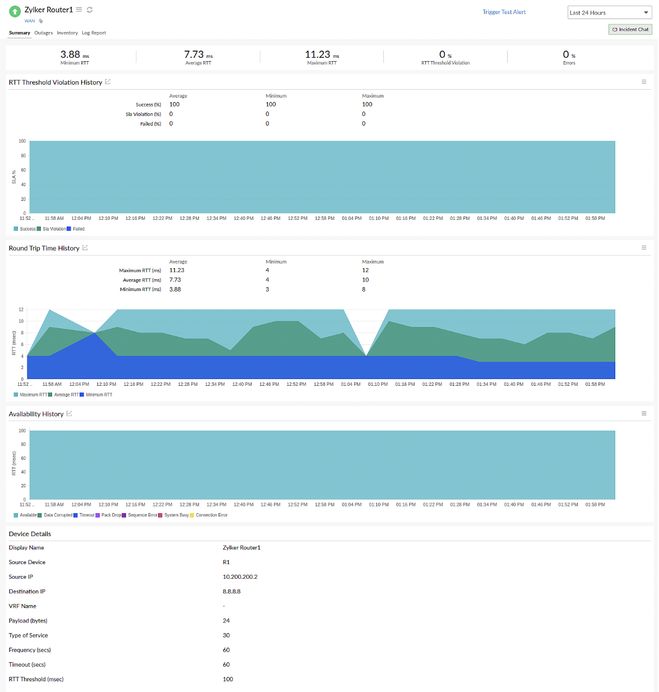Click the Trigger Test Alert link

[x=504, y=12]
